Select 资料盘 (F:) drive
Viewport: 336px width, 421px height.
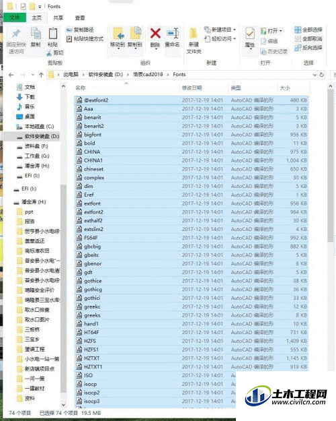(32, 146)
